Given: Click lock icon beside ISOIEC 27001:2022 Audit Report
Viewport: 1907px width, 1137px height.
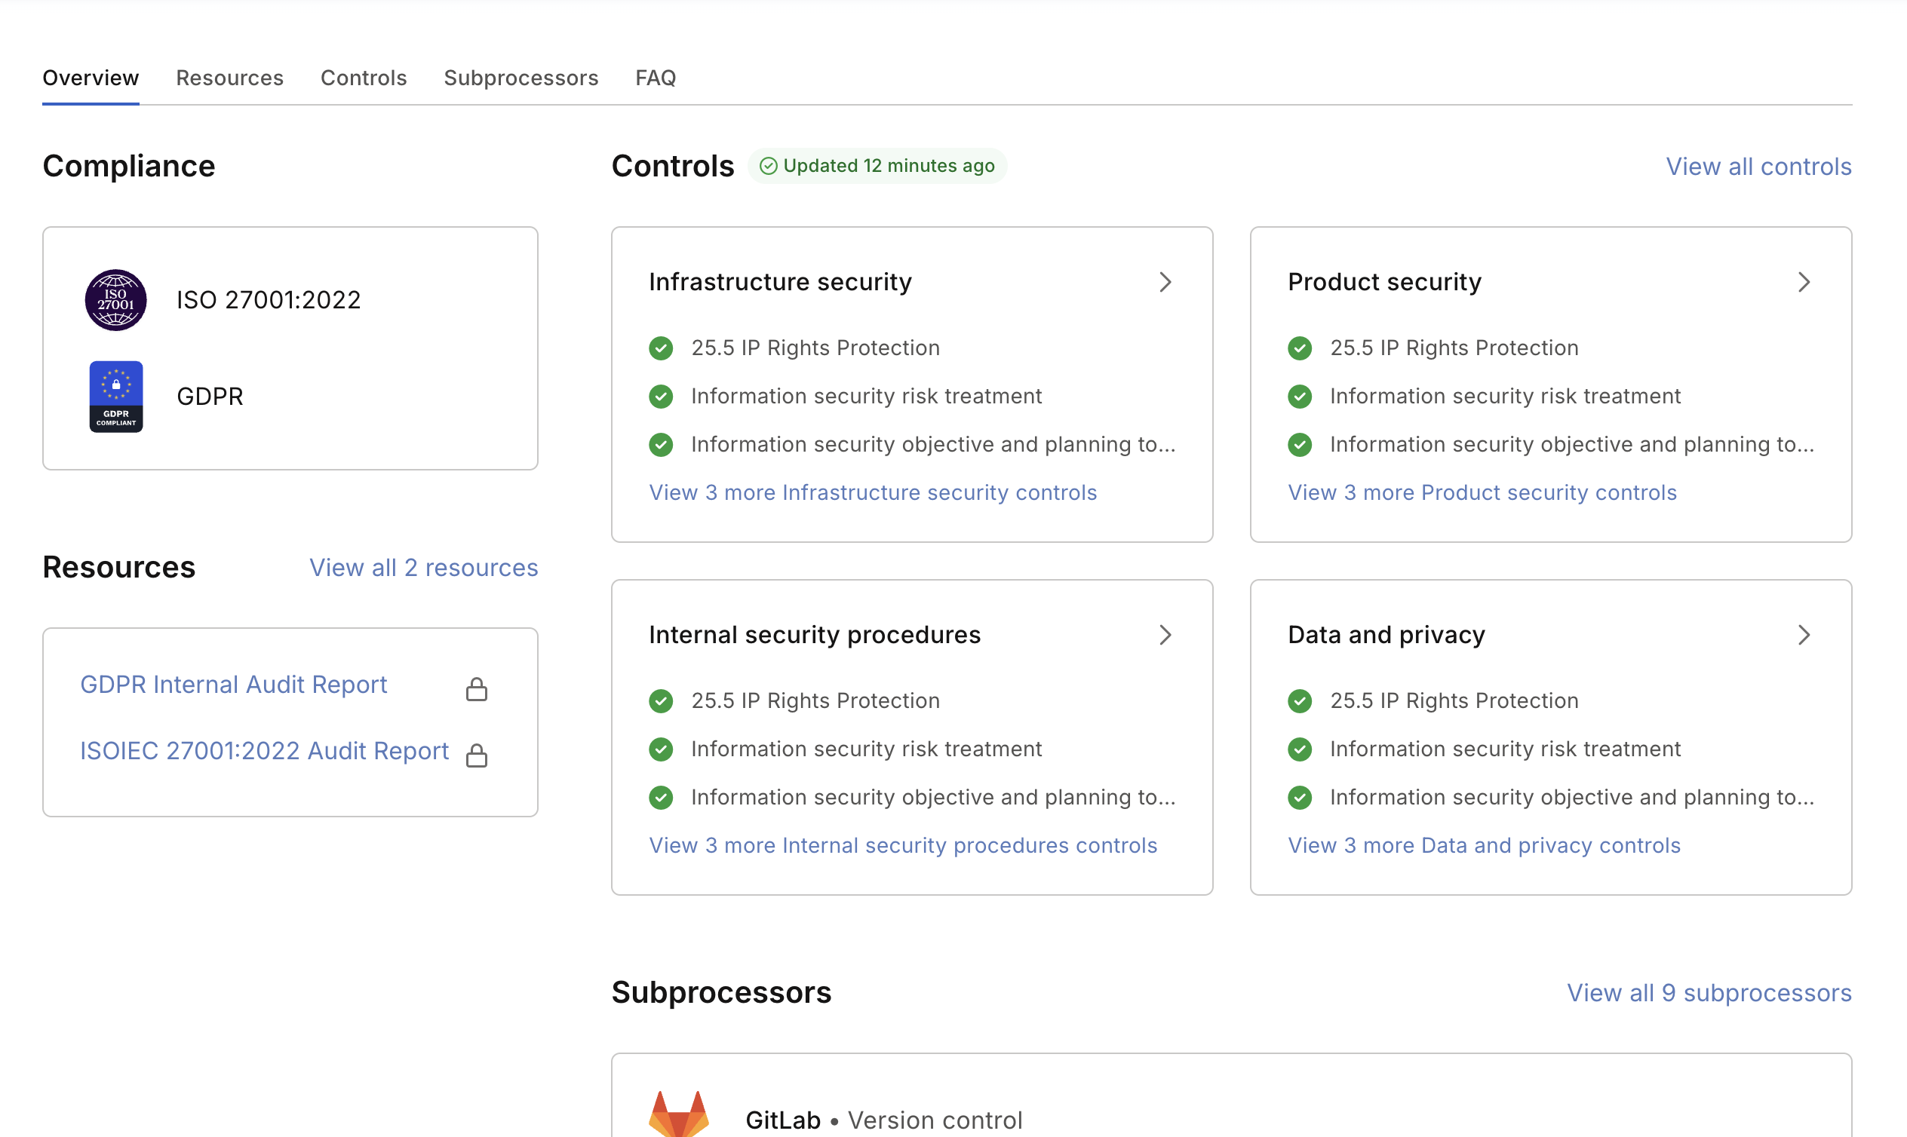Looking at the screenshot, I should pyautogui.click(x=477, y=755).
